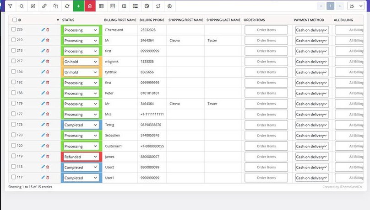
Task: Delete order 188 with trash icon
Action: coord(48,93)
